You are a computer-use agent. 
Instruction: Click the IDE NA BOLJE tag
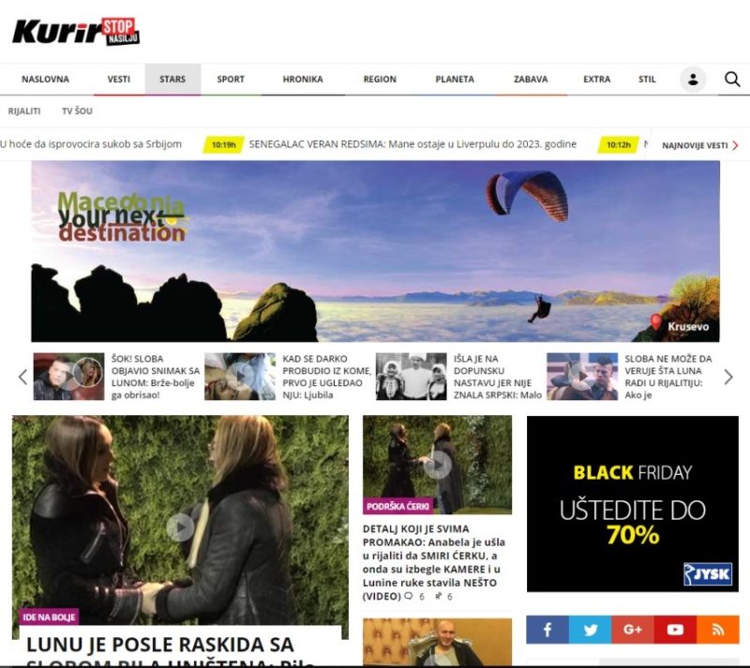(x=49, y=617)
